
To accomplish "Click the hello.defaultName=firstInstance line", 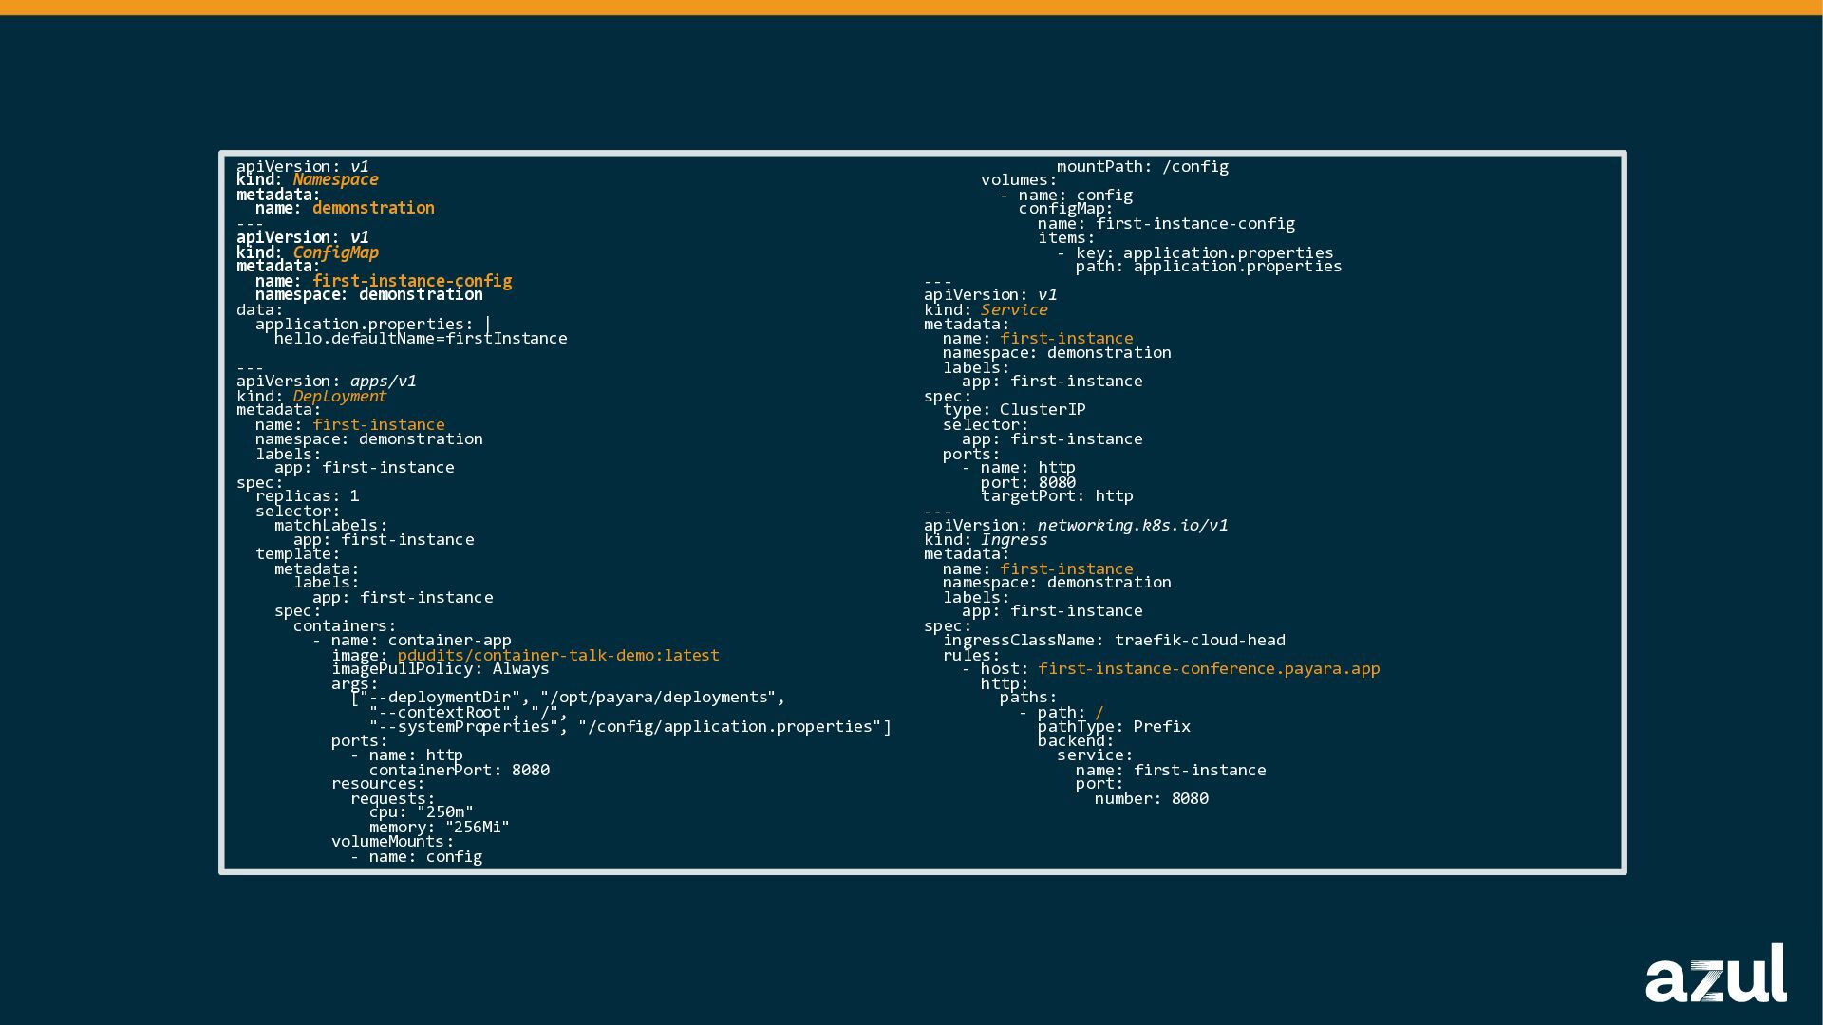I will tap(421, 339).
